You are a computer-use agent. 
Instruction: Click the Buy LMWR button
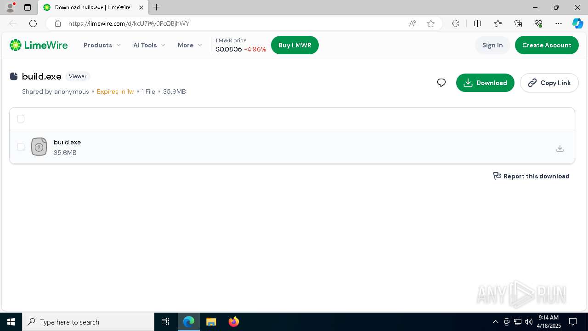(295, 45)
